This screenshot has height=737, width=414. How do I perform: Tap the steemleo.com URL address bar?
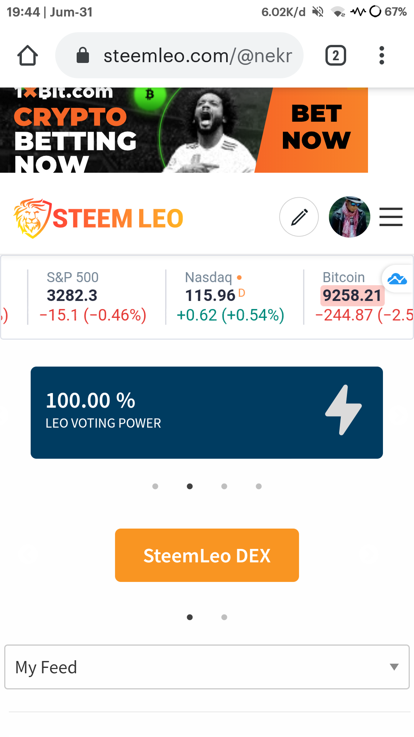pyautogui.click(x=179, y=55)
